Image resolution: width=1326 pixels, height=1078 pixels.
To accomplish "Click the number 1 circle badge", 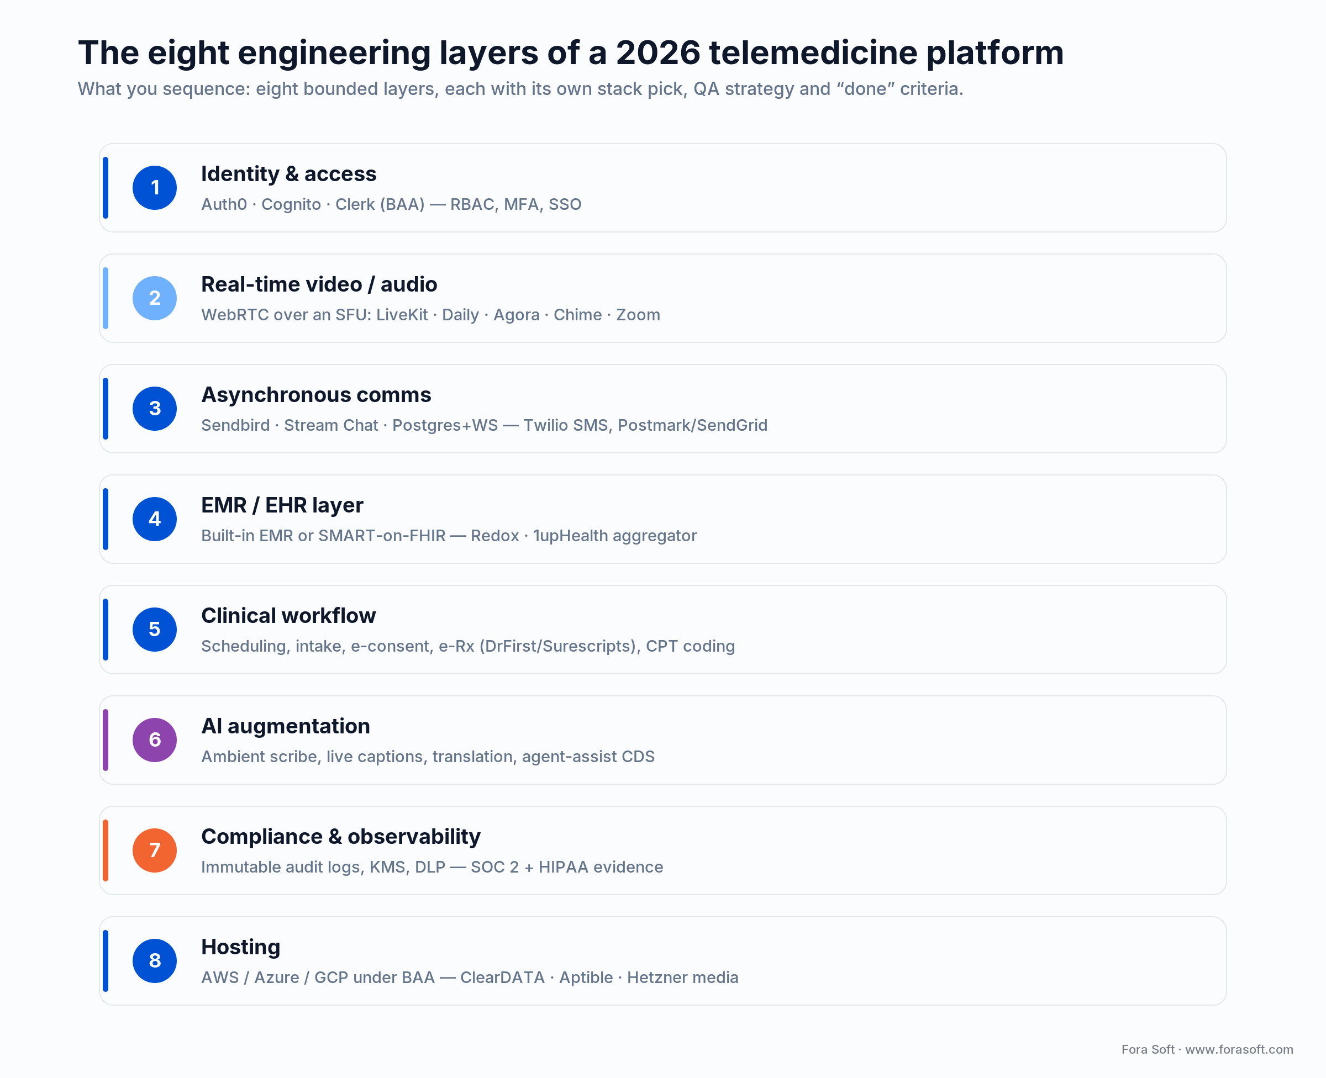I will click(x=155, y=188).
